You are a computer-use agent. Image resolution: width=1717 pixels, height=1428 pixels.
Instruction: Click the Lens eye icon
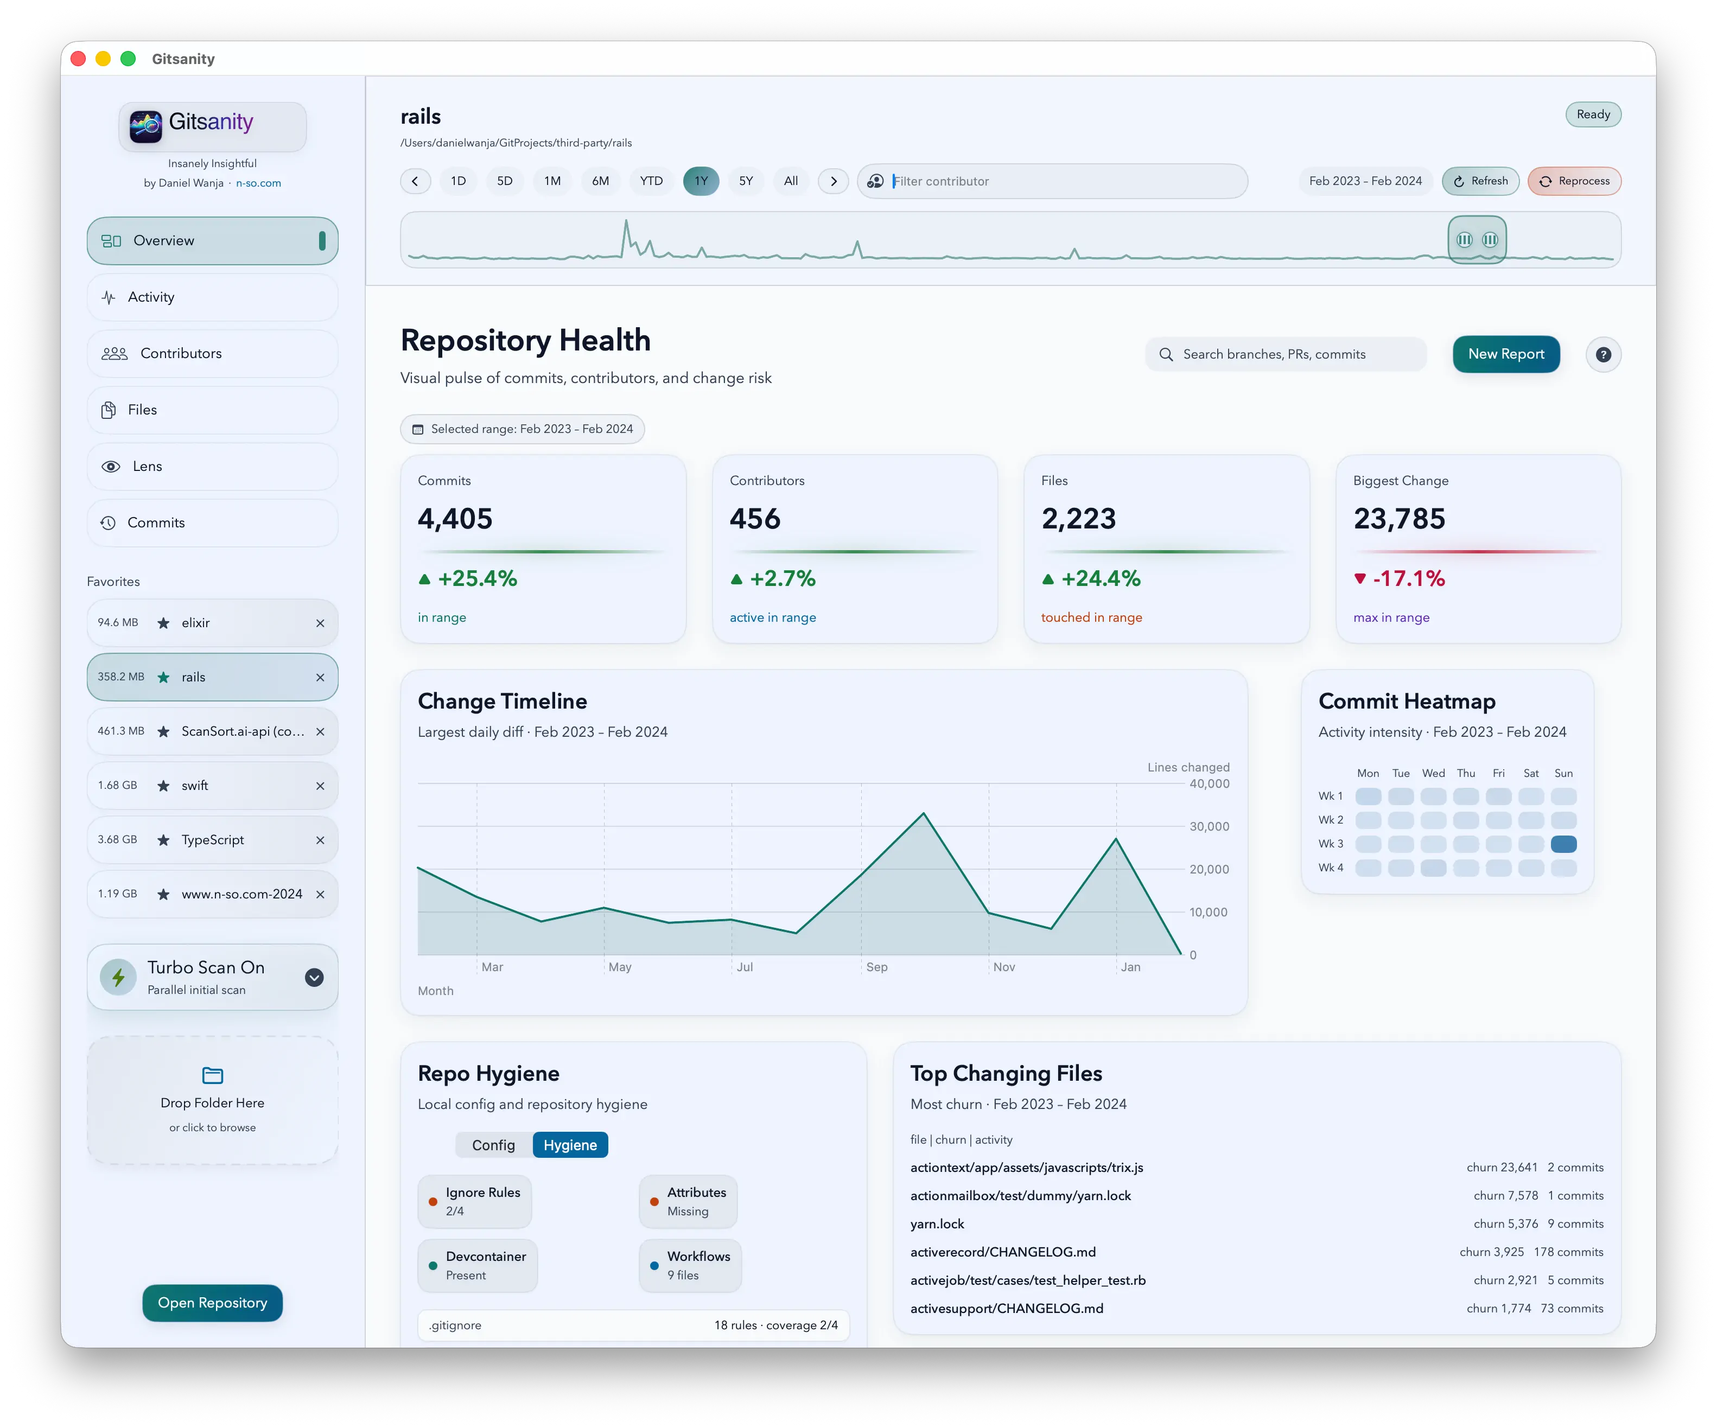[110, 467]
